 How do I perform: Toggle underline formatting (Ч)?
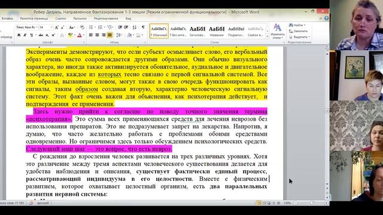click(31, 35)
